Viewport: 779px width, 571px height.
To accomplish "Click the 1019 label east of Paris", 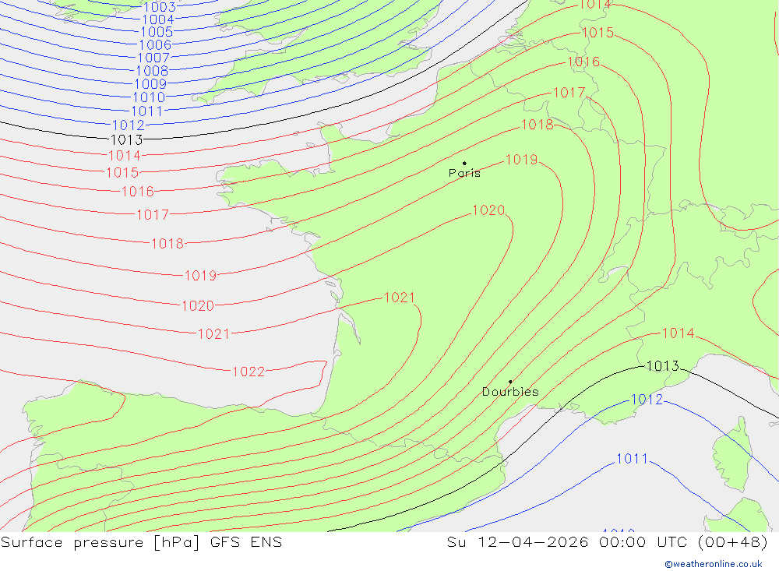I will pos(522,160).
